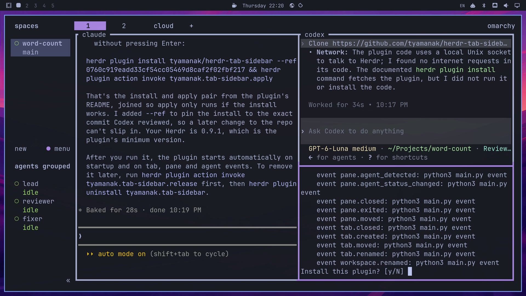
Task: Create a new space with 'new'
Action: point(21,149)
